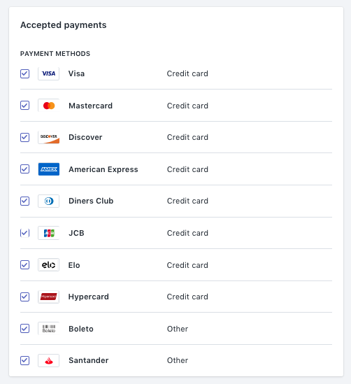Uncheck the Santander payment checkbox
The width and height of the screenshot is (351, 384).
point(24,360)
